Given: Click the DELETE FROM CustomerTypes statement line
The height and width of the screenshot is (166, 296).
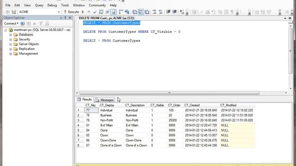Looking at the screenshot, I should coord(131,32).
